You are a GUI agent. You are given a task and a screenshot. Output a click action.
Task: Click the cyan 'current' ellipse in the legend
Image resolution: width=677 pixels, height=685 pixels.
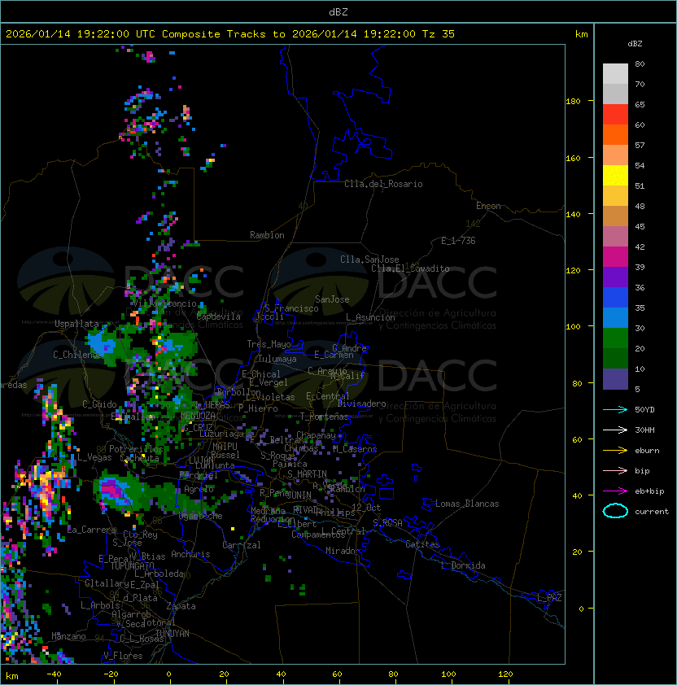coord(615,511)
